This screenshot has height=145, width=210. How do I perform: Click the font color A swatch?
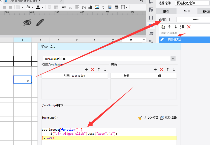38,7
